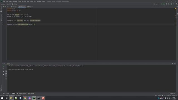This screenshot has height=100, width=178.
Task: Open the run configuration dropdown
Action: 157,4
